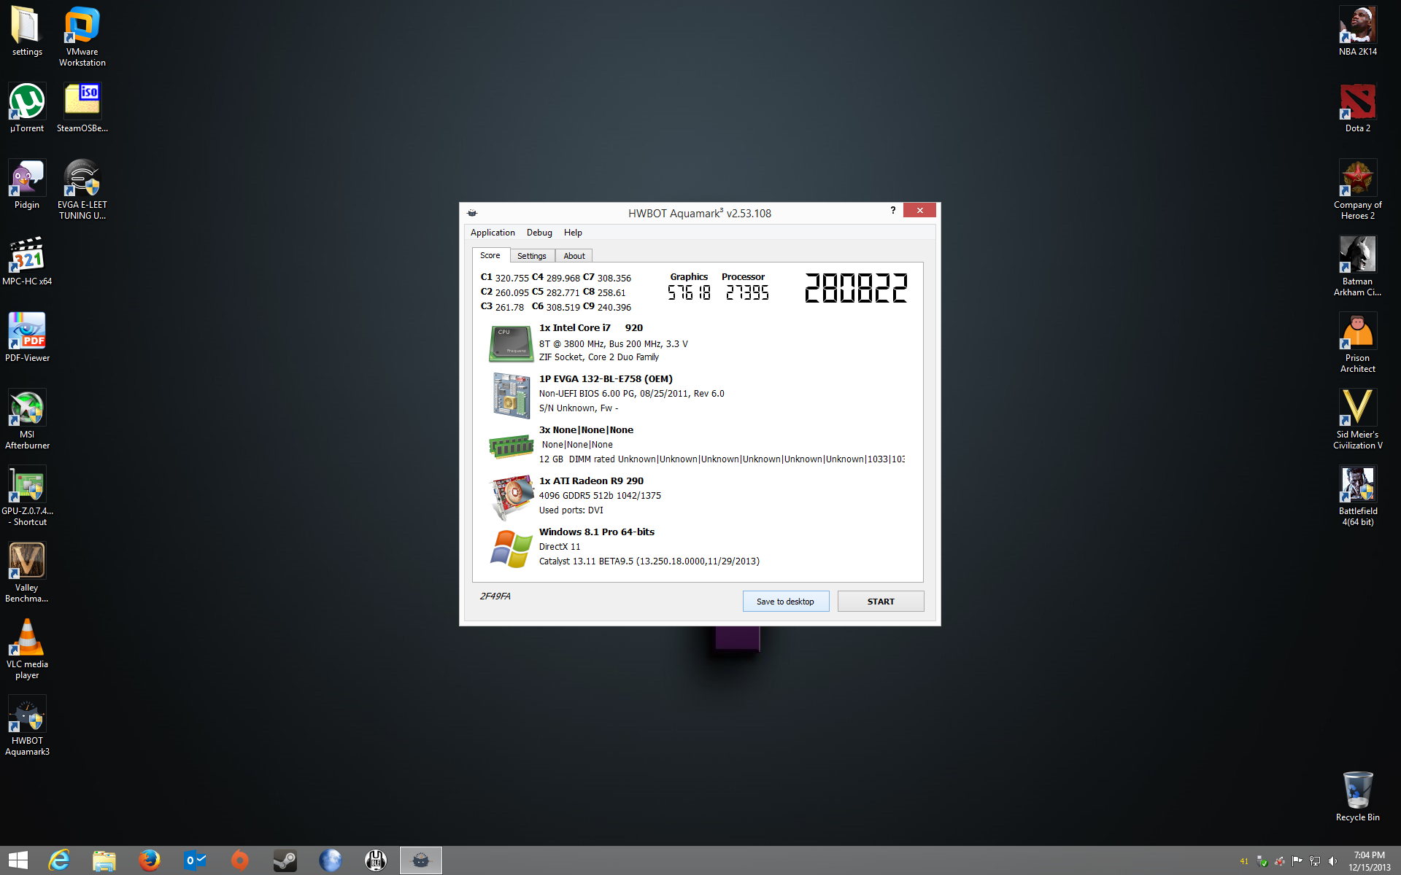Image resolution: width=1401 pixels, height=875 pixels.
Task: Open Steam from the taskbar
Action: pos(285,860)
